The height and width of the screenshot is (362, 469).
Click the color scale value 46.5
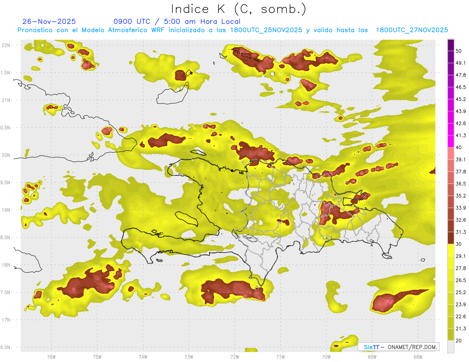tap(461, 87)
